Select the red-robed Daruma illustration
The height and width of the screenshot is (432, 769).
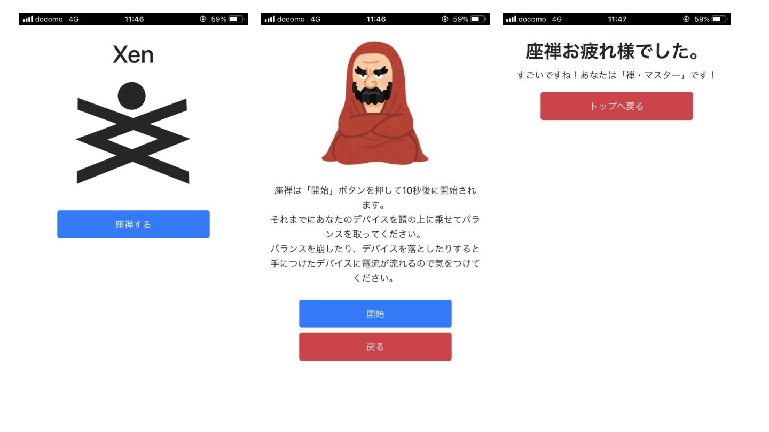pyautogui.click(x=375, y=102)
